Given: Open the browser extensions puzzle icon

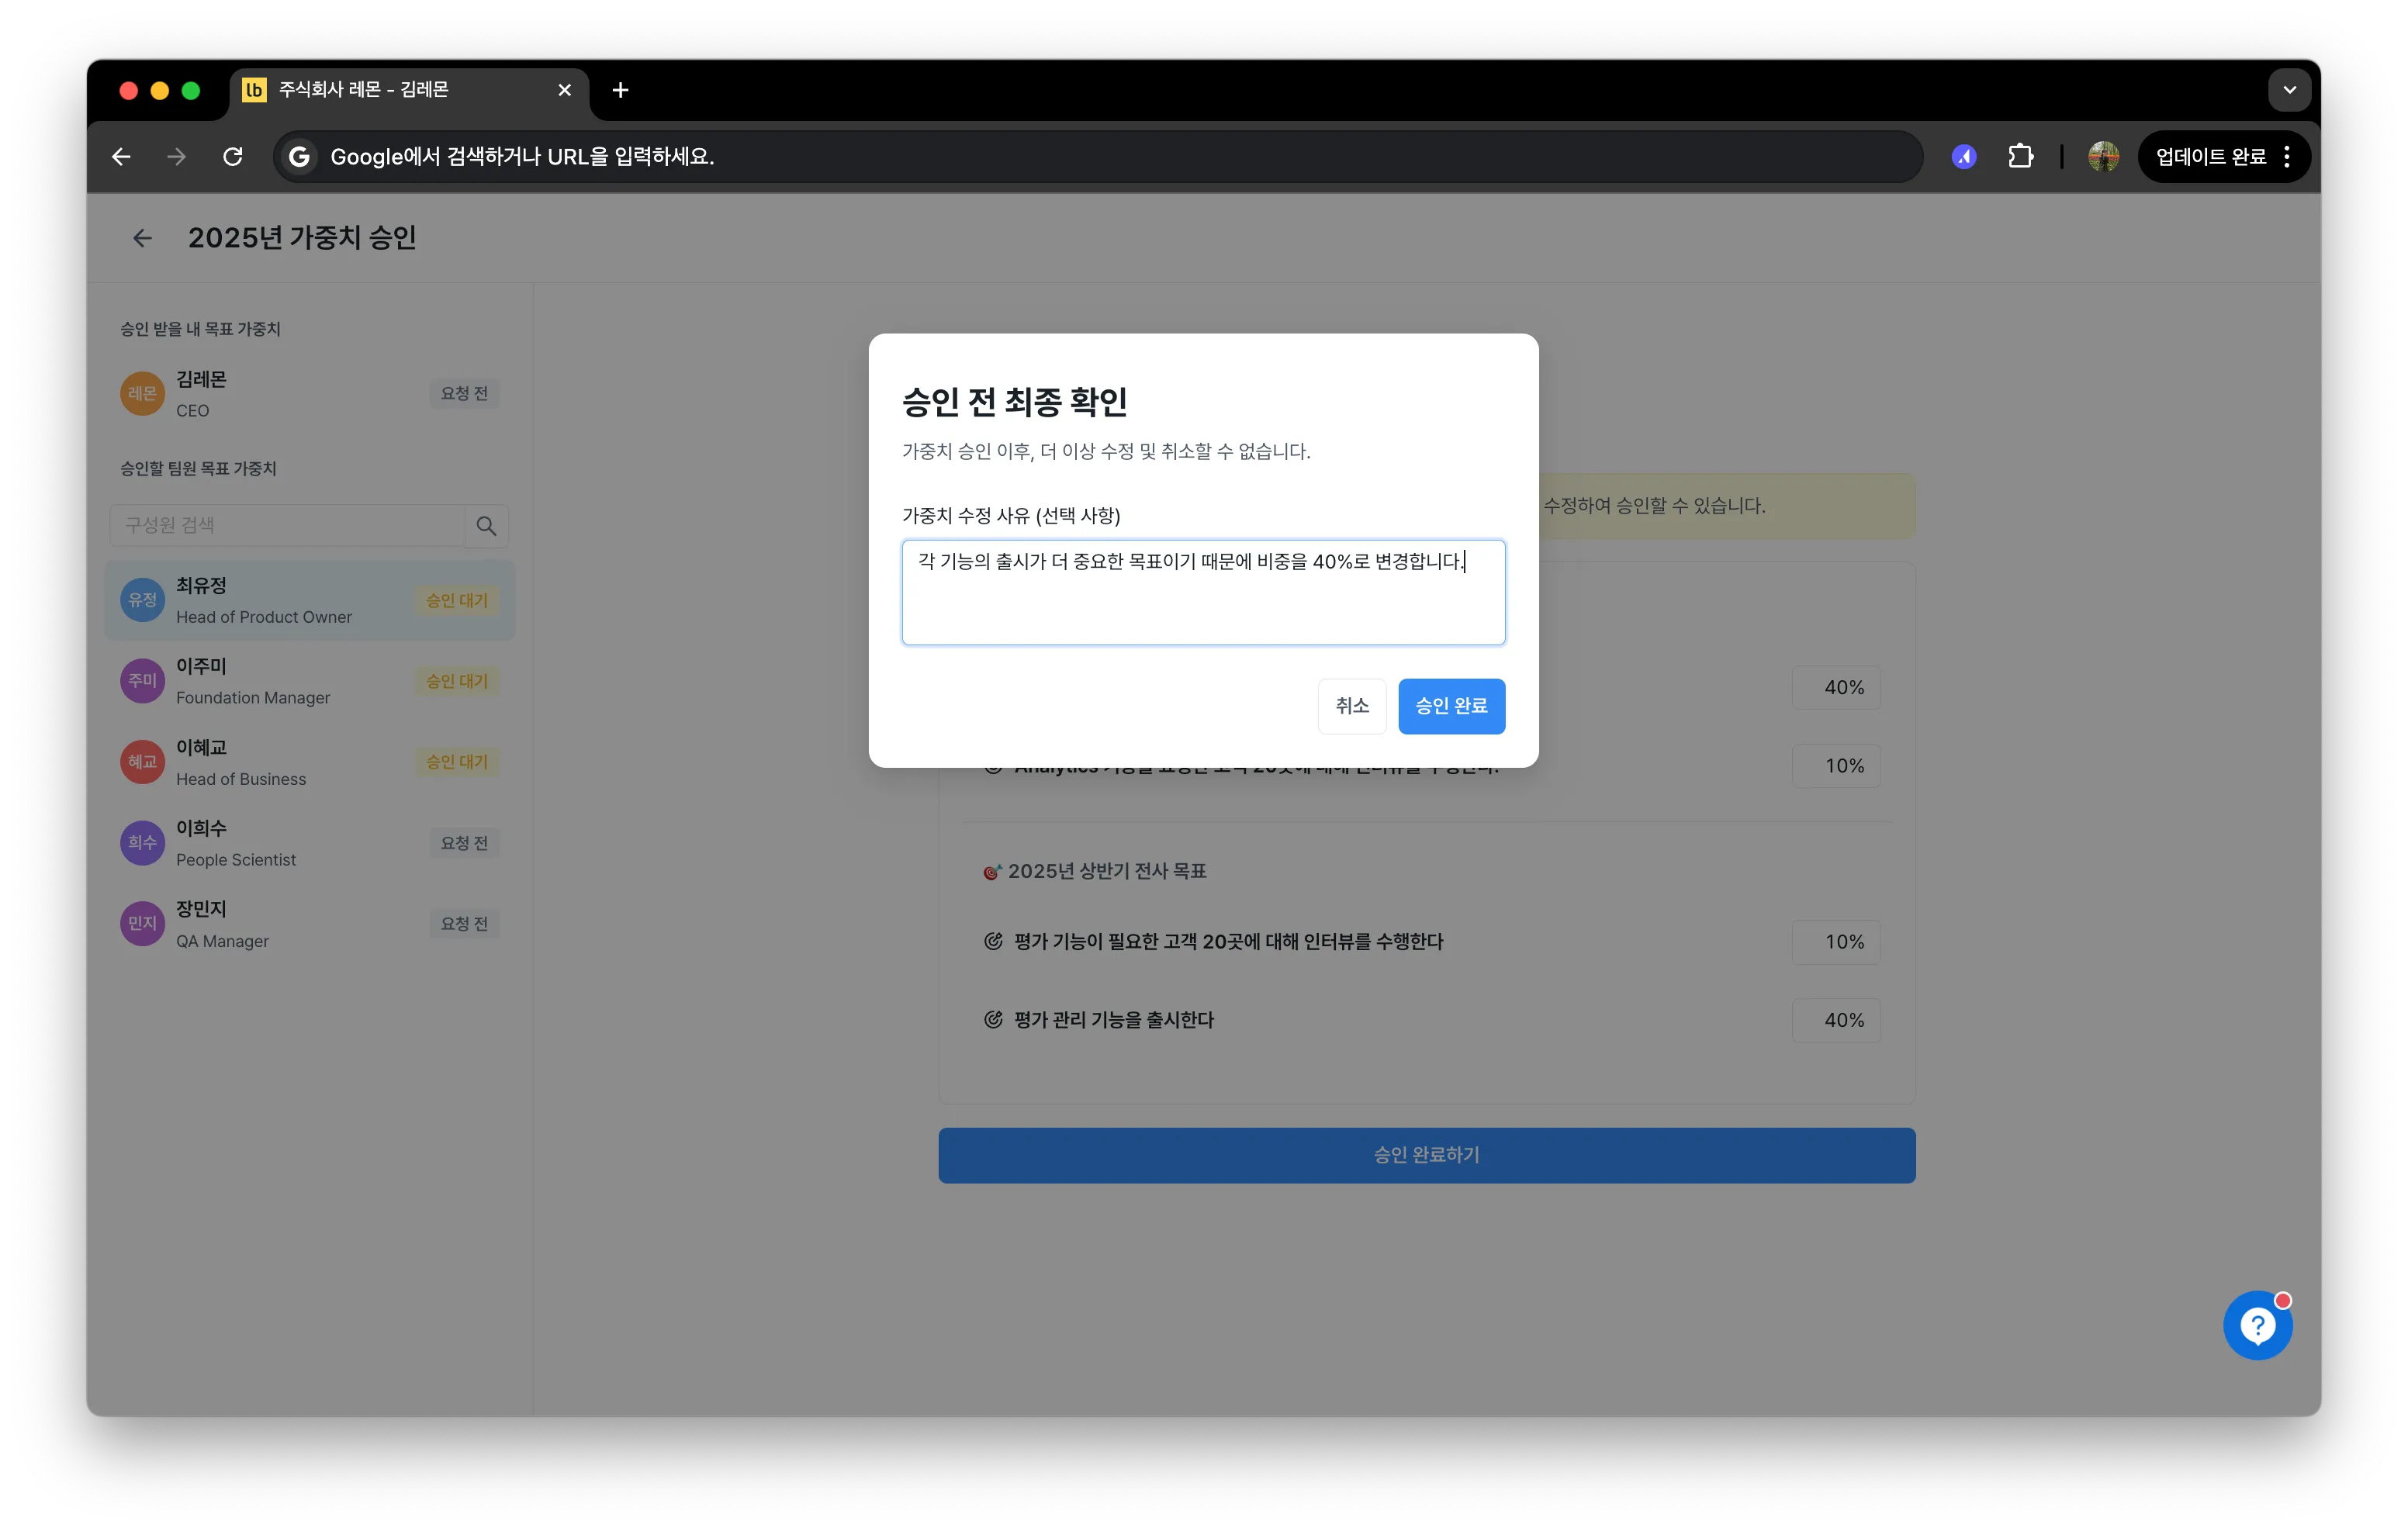Looking at the screenshot, I should [x=2021, y=157].
